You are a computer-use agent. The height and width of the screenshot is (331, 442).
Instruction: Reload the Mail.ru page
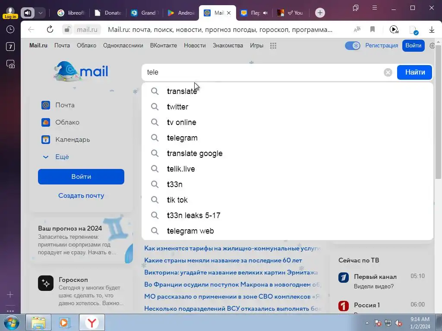50,29
